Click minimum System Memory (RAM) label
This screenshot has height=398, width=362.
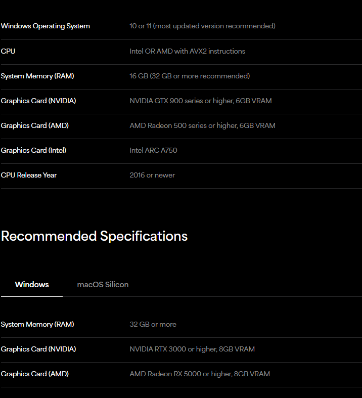(x=37, y=76)
